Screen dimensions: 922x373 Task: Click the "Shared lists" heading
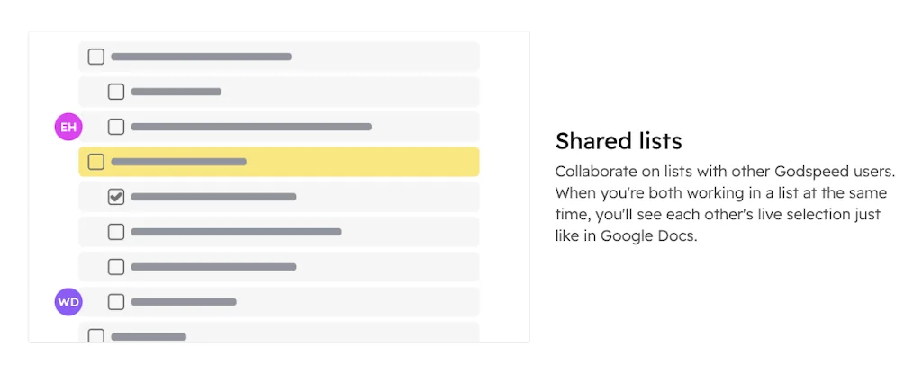pos(619,140)
